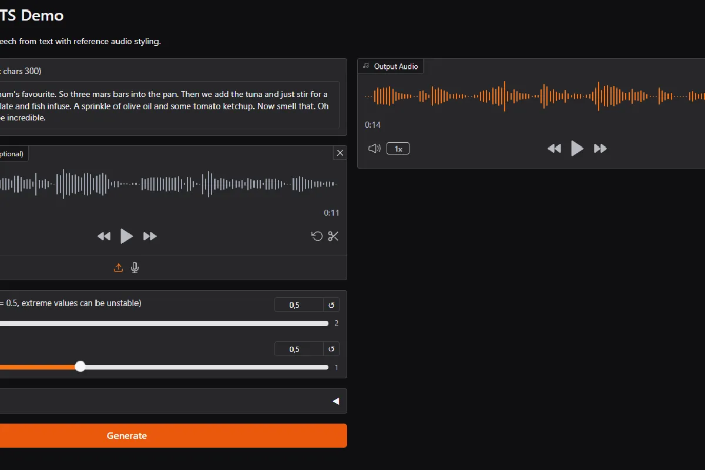Undo reference audio edits

click(317, 236)
